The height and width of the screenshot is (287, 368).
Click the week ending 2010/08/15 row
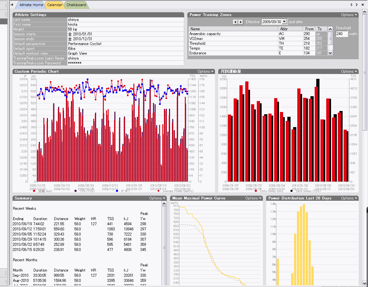[x=80, y=250]
